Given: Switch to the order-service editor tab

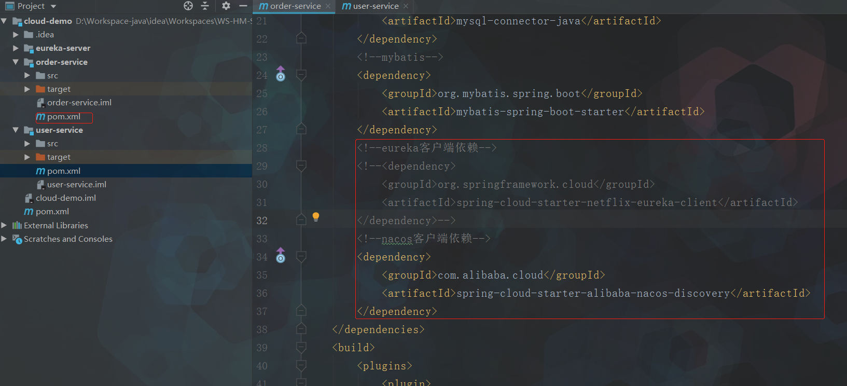Looking at the screenshot, I should [295, 6].
